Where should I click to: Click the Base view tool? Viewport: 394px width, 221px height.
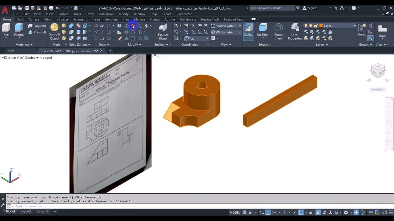pos(382,31)
